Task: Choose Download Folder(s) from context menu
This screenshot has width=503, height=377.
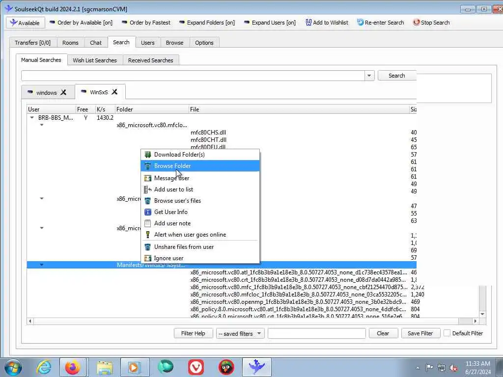Action: pyautogui.click(x=200, y=155)
